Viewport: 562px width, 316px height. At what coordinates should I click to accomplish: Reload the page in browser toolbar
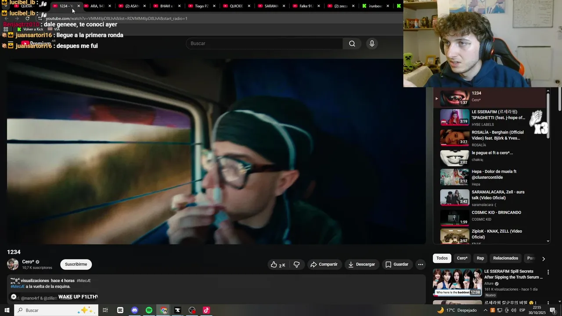27,18
